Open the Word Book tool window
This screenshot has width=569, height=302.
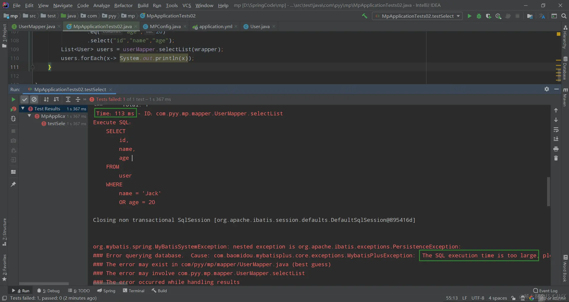click(565, 269)
